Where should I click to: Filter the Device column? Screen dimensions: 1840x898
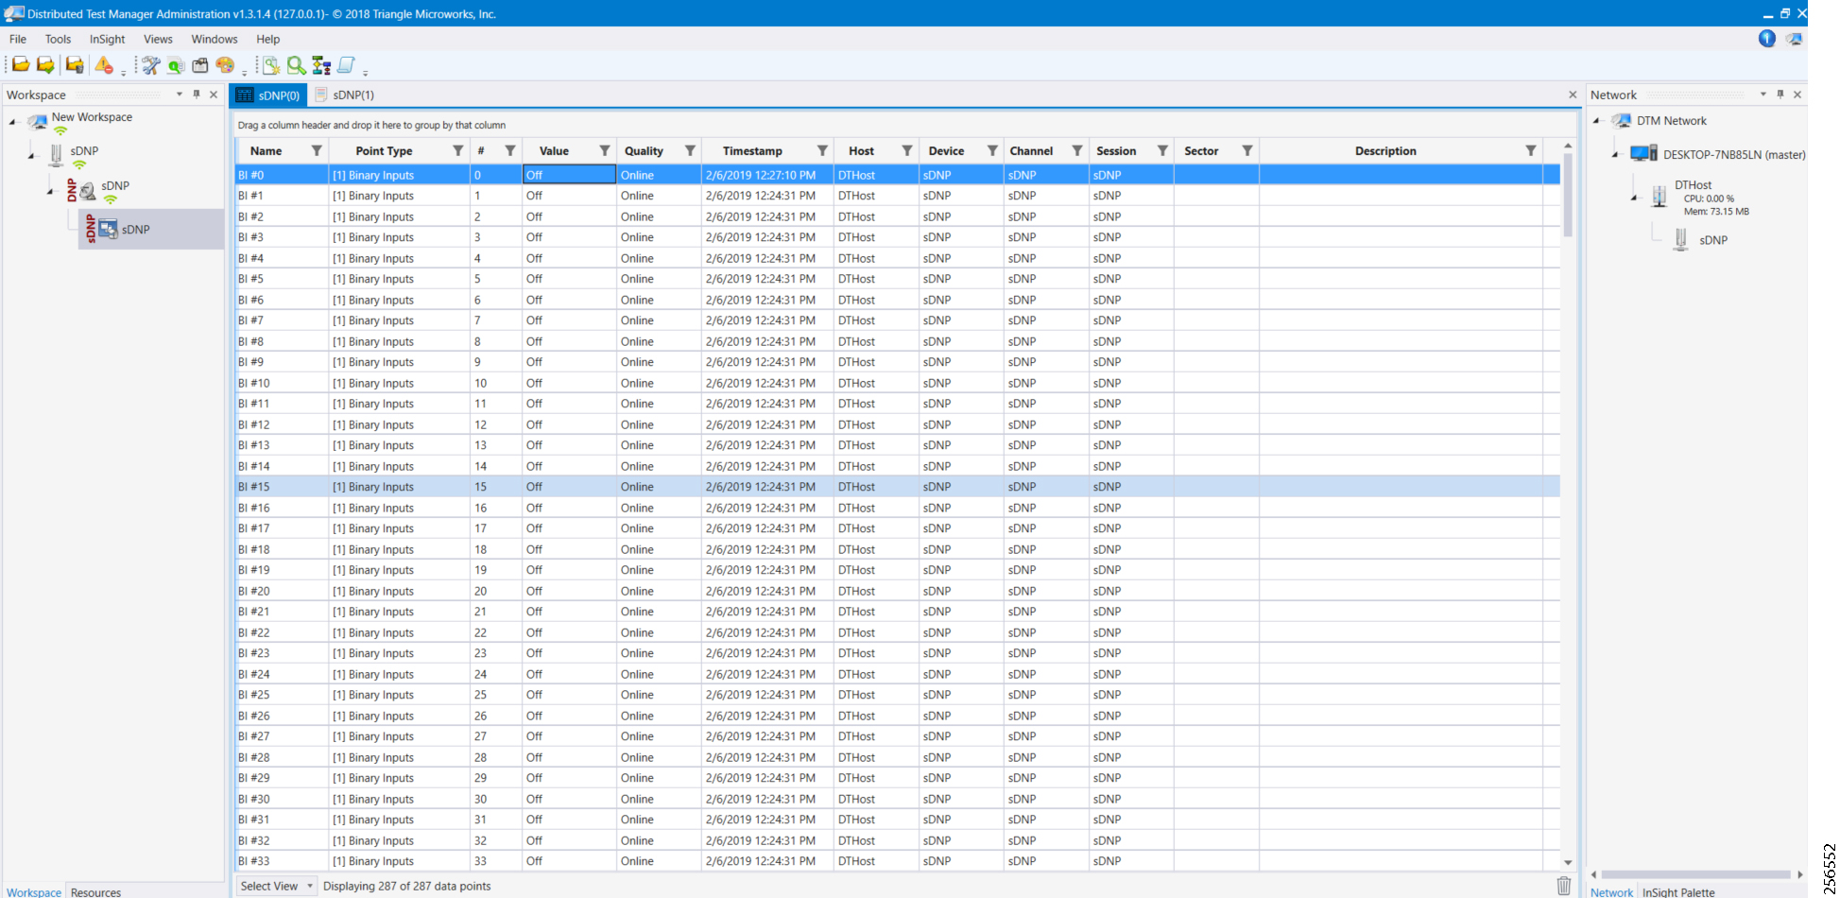click(x=992, y=151)
